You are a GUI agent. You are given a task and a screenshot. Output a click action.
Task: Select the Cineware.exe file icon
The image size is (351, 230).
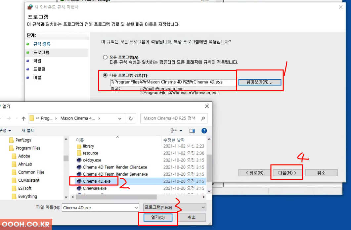pyautogui.click(x=79, y=188)
